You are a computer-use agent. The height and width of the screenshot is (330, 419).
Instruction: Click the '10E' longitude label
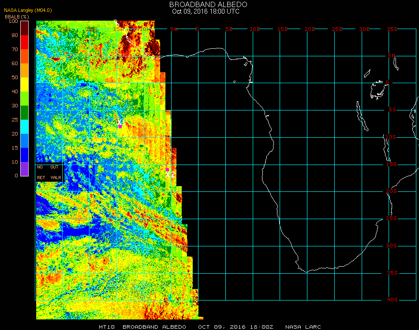(254, 29)
